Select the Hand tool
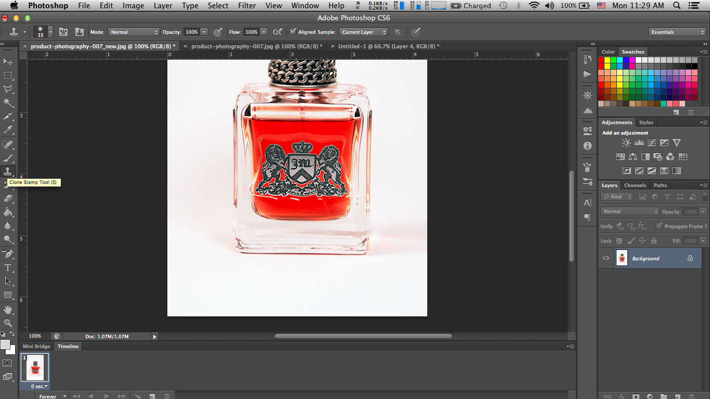The width and height of the screenshot is (710, 399). pyautogui.click(x=8, y=310)
